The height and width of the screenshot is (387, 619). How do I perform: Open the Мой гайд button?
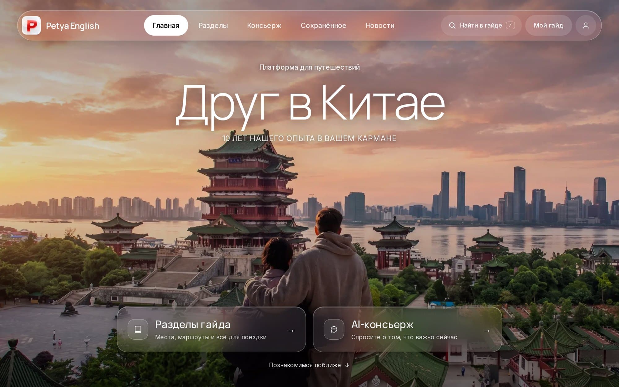548,25
